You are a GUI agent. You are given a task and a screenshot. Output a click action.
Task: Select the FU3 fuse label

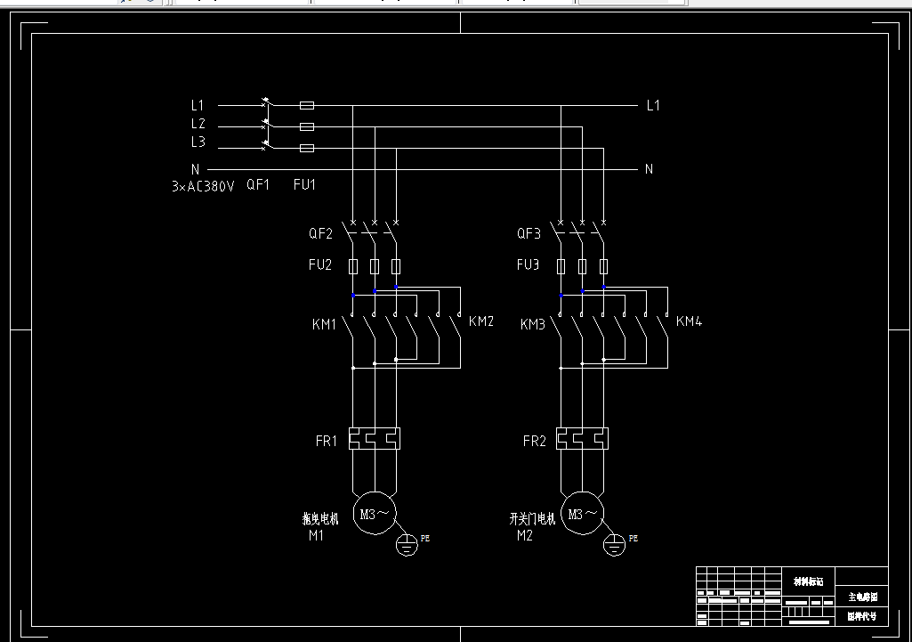[x=529, y=264]
